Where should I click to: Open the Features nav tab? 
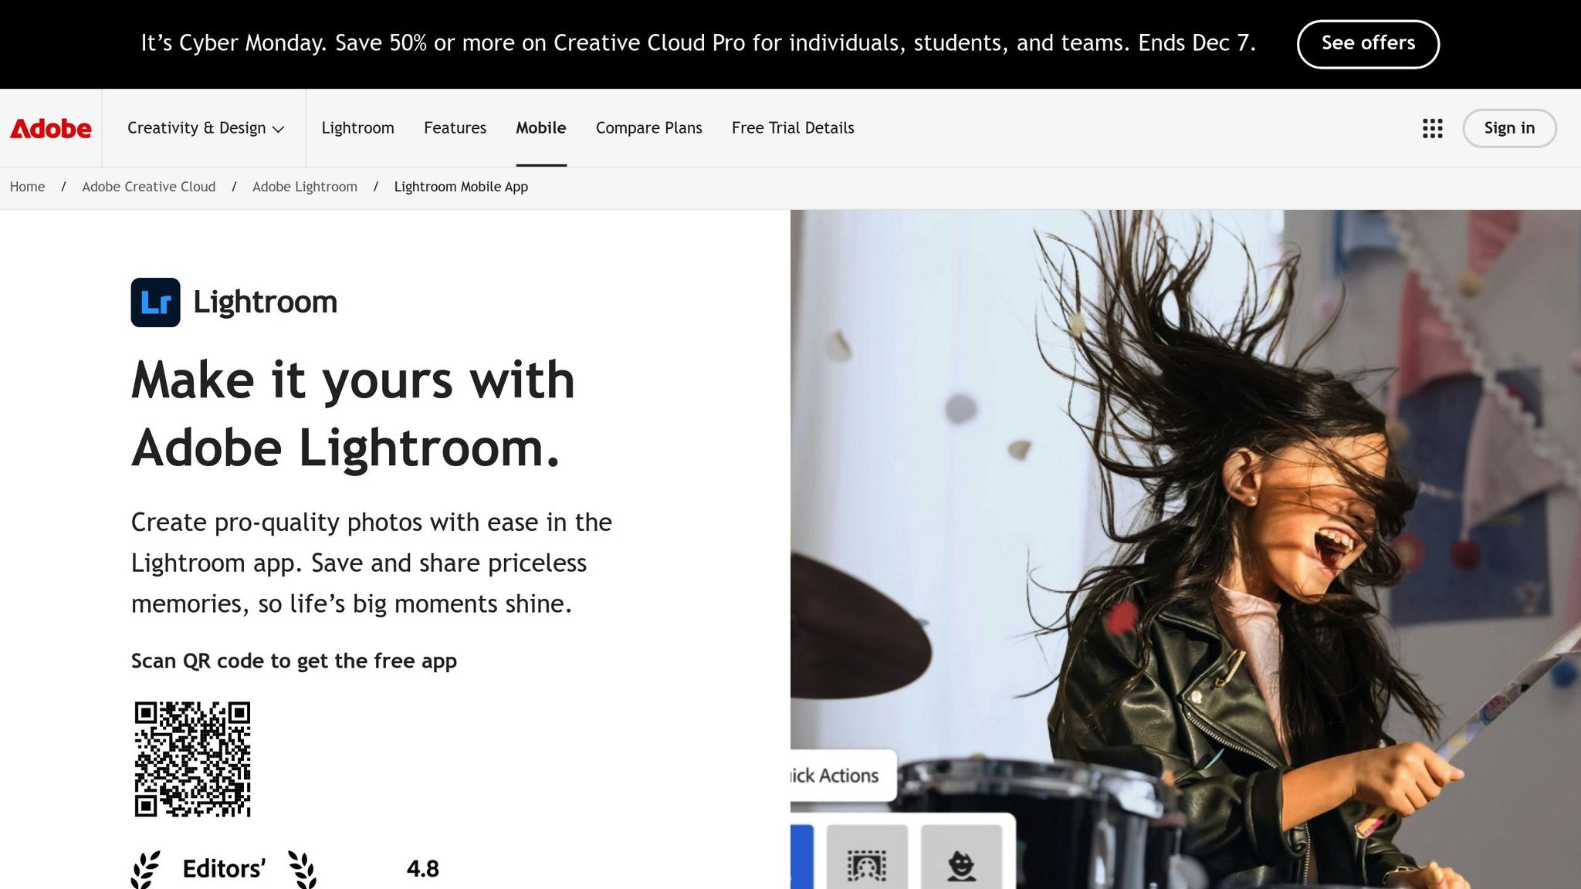[x=455, y=128]
